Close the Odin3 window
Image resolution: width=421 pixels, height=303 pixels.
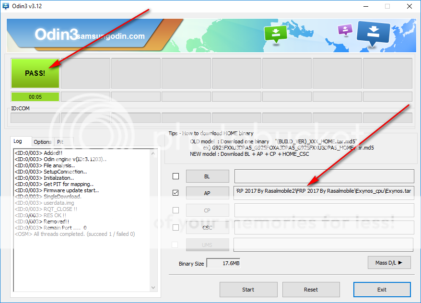click(409, 6)
